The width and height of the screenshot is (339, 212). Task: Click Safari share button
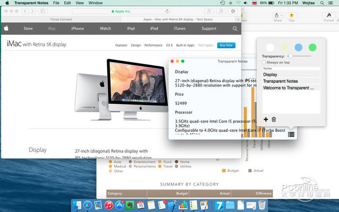point(209,11)
